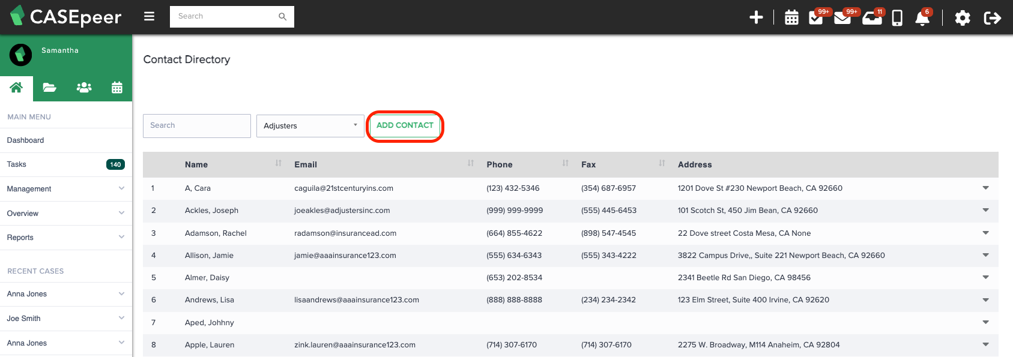The width and height of the screenshot is (1013, 357).
Task: Toggle the hamburger menu icon
Action: [x=150, y=17]
